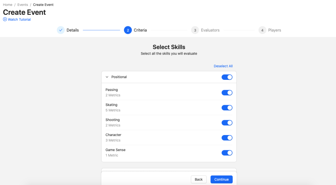
Task: Click the step 3 Evaluators circle icon
Action: [195, 30]
